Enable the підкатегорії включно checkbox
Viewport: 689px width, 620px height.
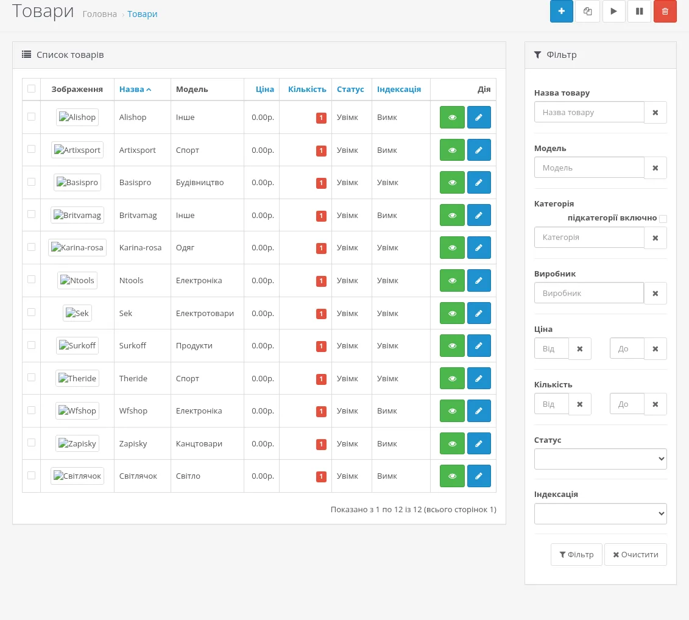663,219
